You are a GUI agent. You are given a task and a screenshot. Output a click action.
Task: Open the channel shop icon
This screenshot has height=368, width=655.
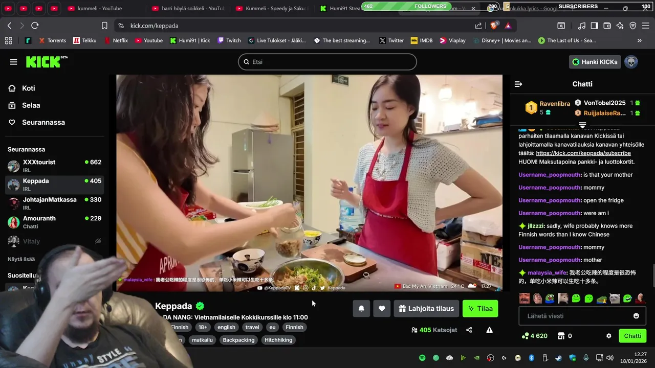[x=561, y=336]
